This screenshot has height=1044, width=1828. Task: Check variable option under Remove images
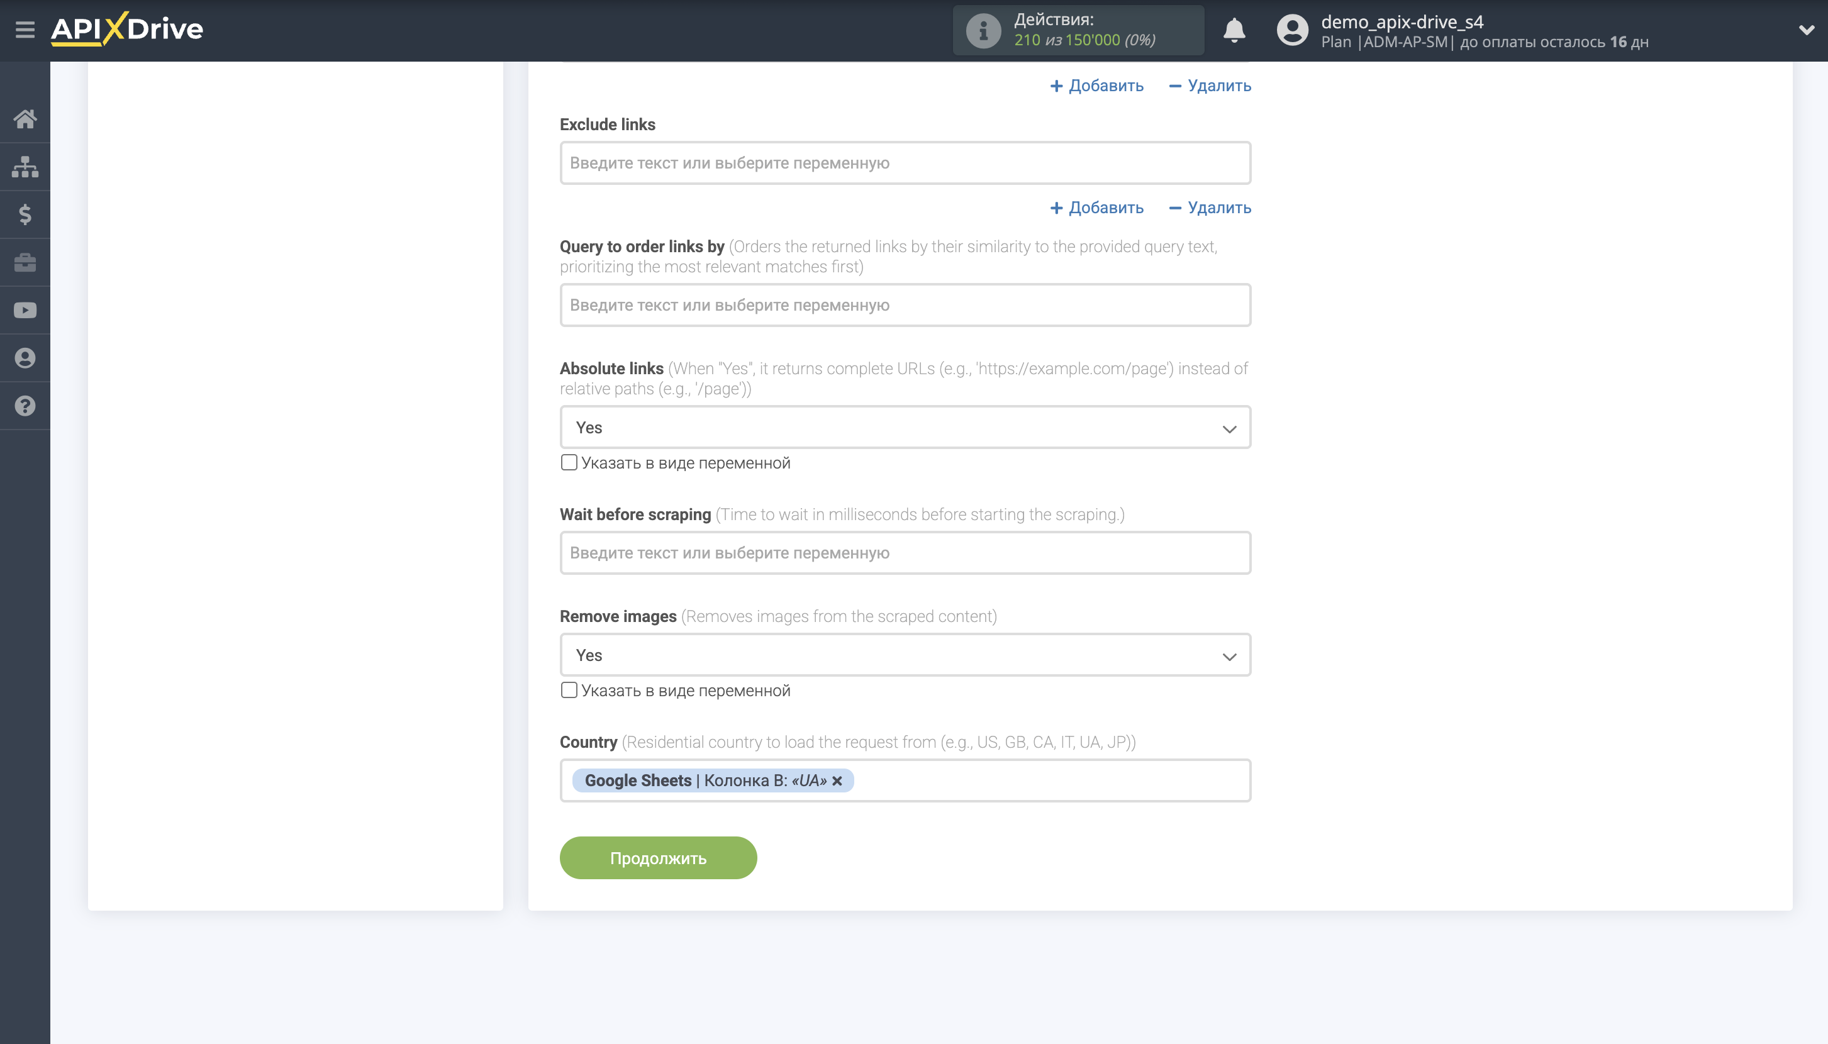pos(569,691)
